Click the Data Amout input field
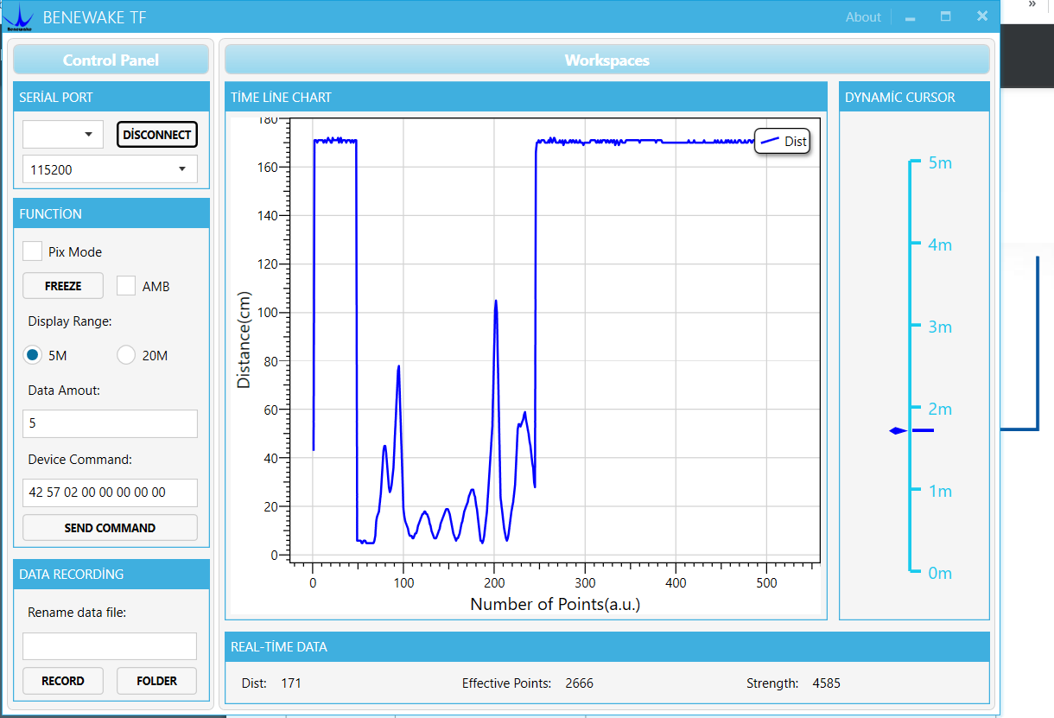Viewport: 1054px width, 718px height. (x=110, y=424)
